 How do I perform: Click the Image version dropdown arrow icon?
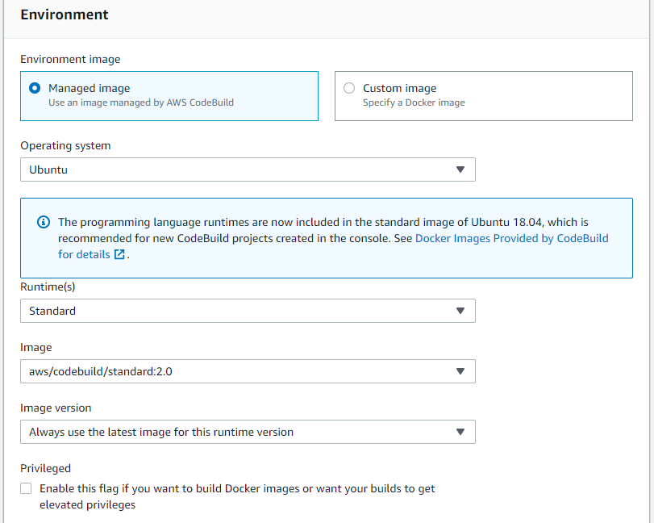(x=460, y=432)
